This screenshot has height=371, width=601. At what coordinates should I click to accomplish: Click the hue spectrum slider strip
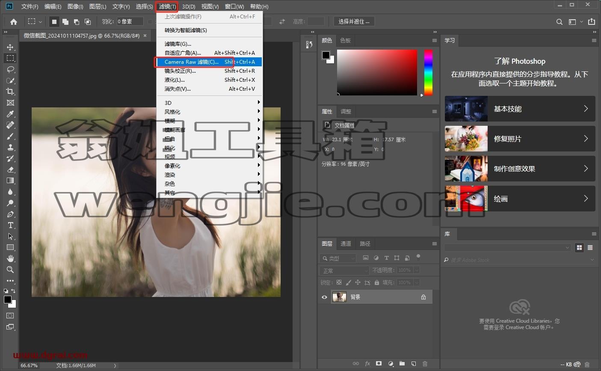click(x=428, y=72)
